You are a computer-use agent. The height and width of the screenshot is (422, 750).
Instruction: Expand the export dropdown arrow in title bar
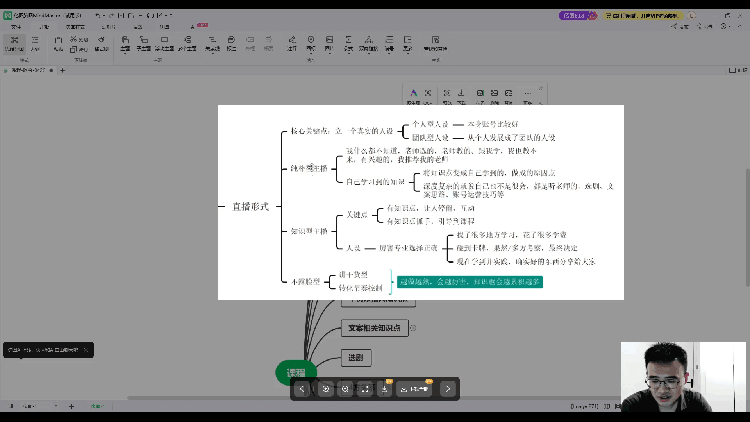(x=166, y=16)
